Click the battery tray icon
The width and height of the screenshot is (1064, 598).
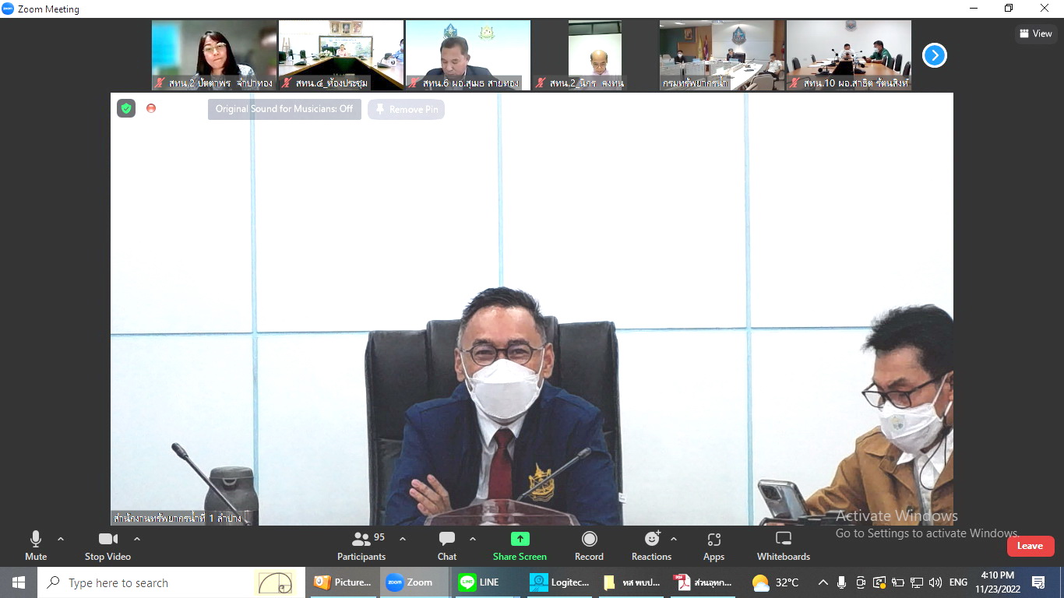(x=898, y=582)
